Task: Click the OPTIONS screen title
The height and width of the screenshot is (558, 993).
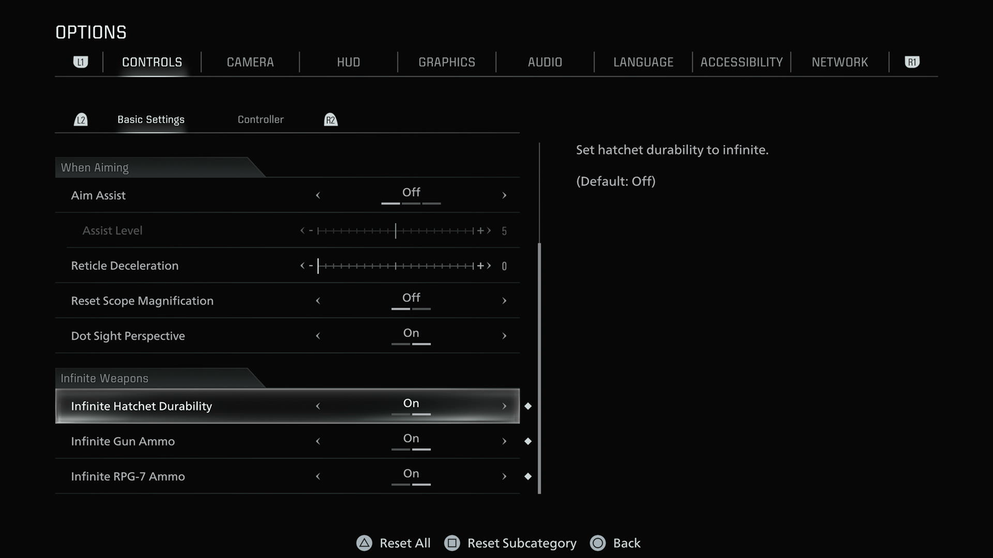Action: point(91,32)
